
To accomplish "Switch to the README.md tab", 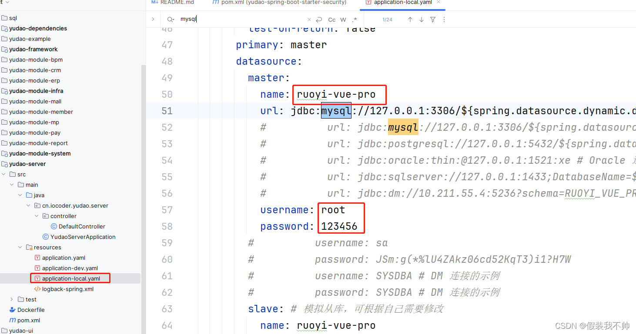I will click(173, 2).
